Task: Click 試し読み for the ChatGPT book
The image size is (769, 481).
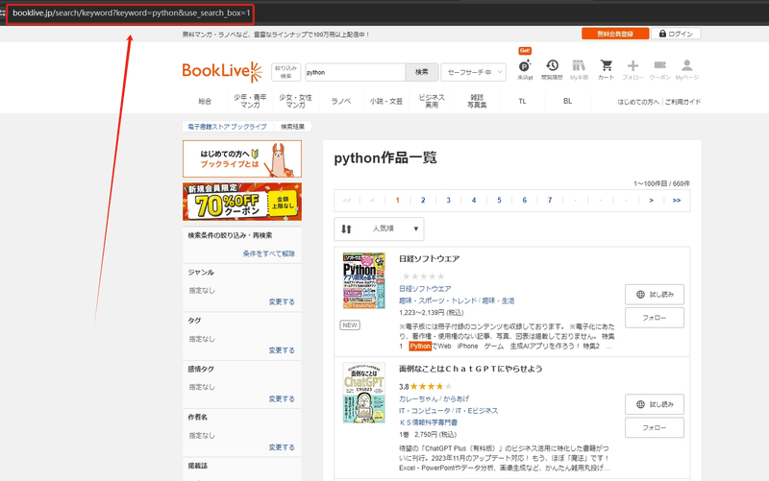Action: (655, 404)
